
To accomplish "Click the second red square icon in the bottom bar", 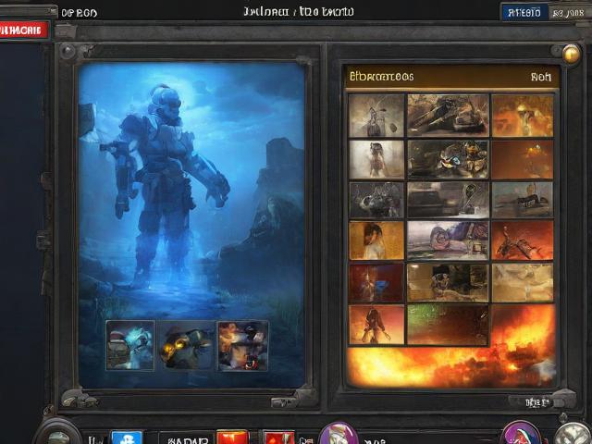I will tap(278, 438).
